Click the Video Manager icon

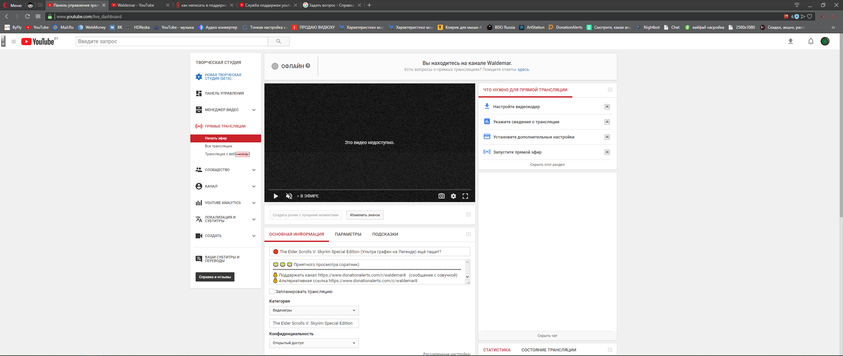199,110
